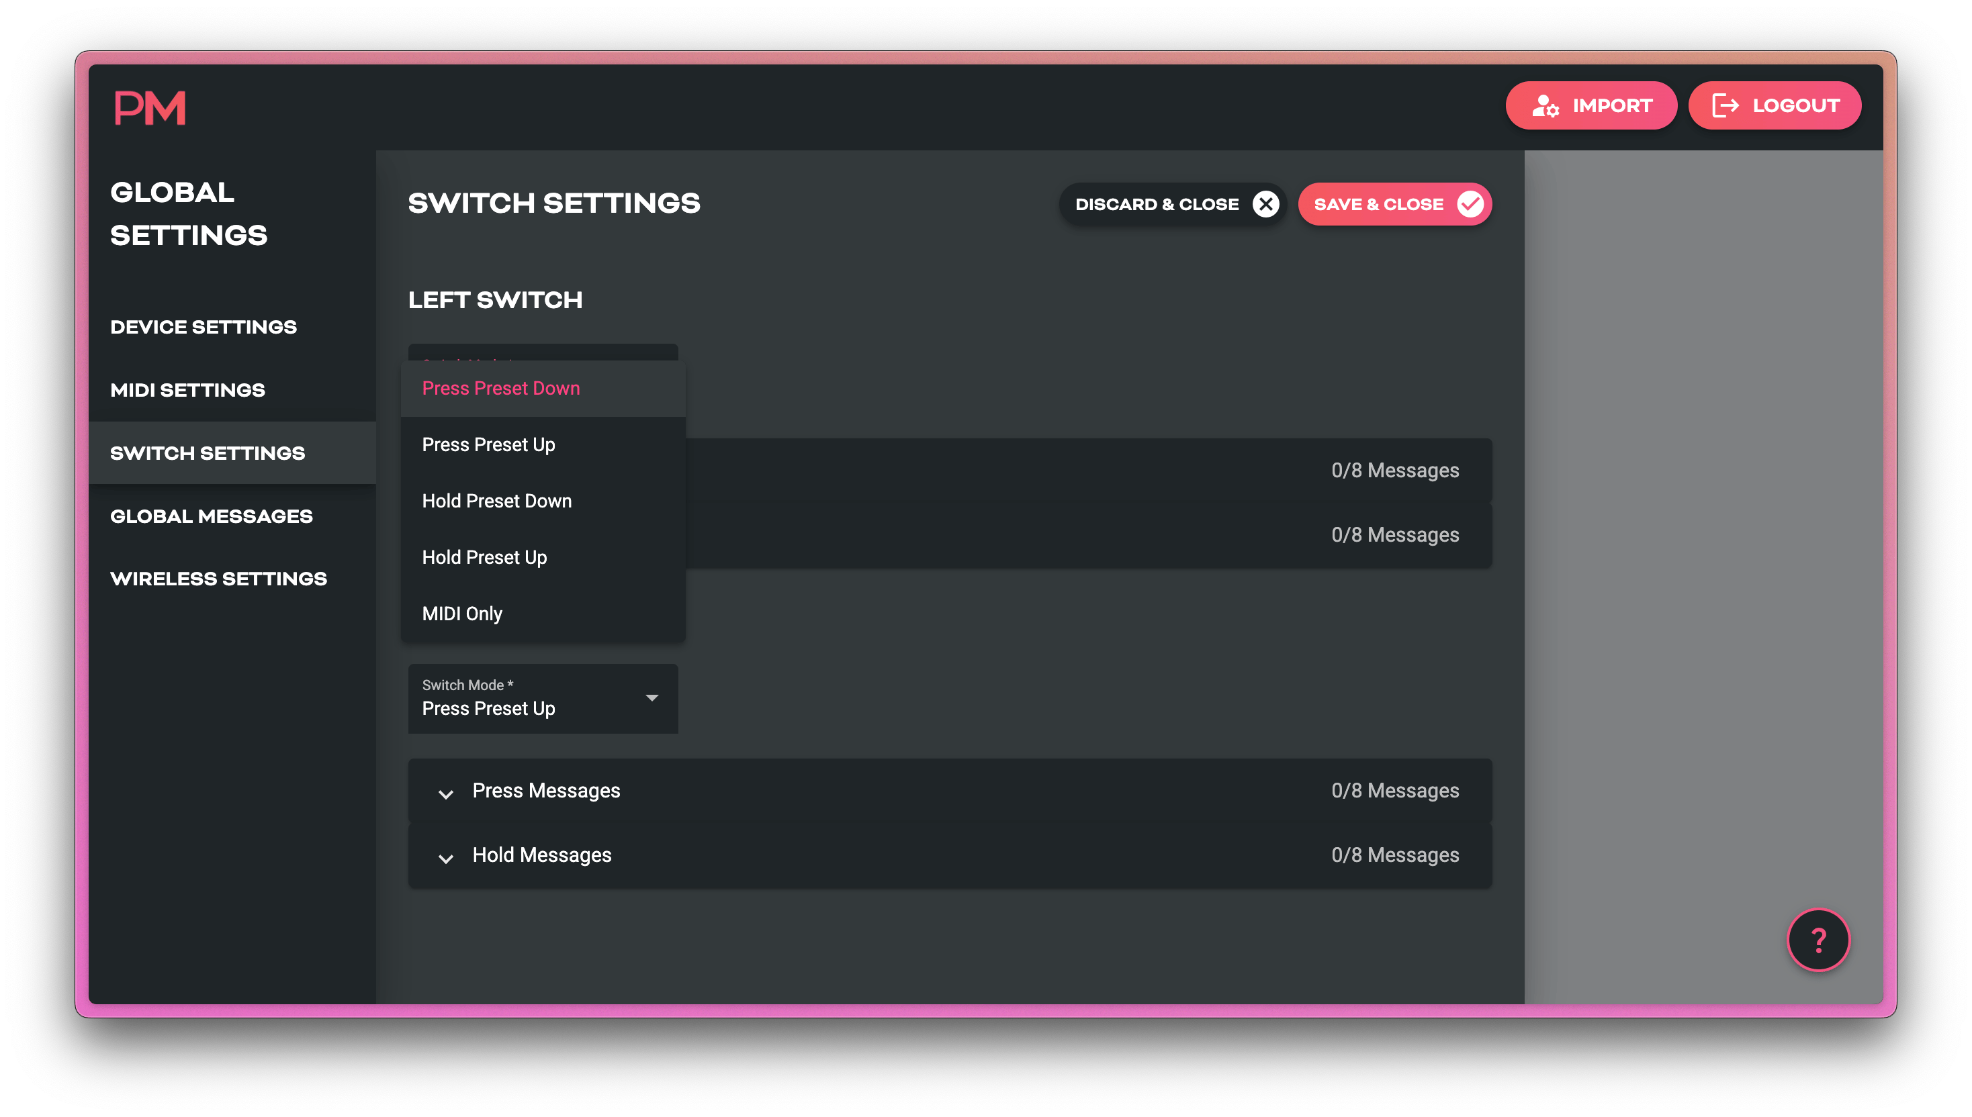
Task: Select Press Preset Down from the list
Action: point(500,388)
